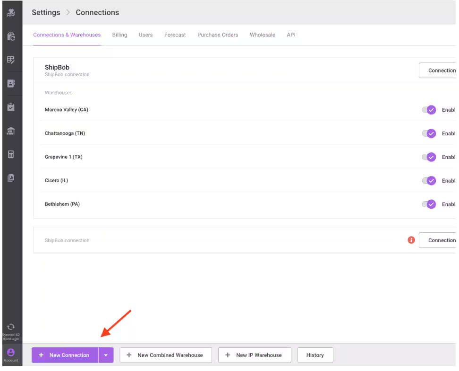The height and width of the screenshot is (371, 459).
Task: Open the Account icon at bottom left
Action: coord(10,353)
